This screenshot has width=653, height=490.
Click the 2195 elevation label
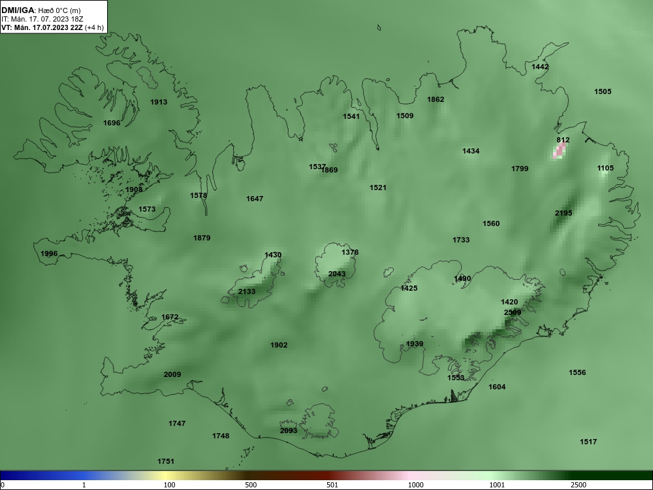(x=564, y=214)
